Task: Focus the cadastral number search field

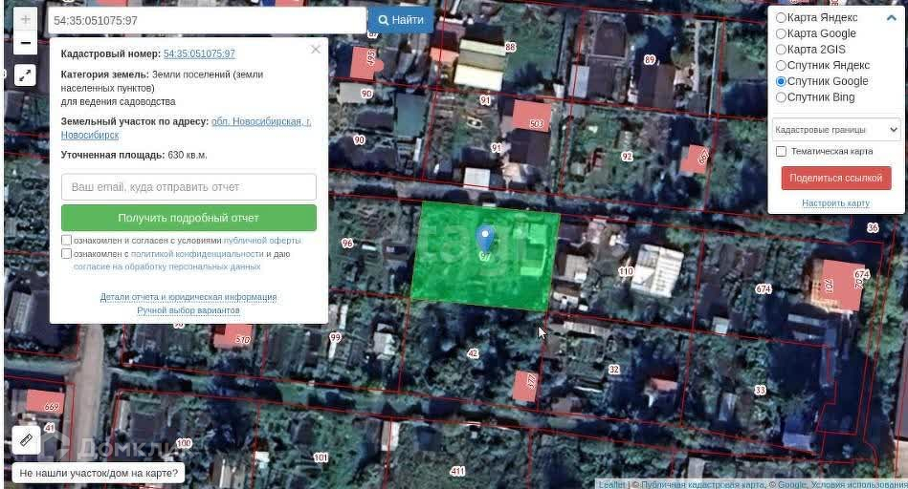Action: tap(207, 20)
